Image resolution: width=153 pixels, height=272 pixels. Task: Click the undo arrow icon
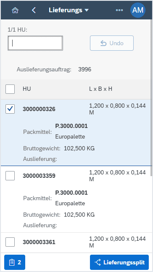(x=103, y=43)
